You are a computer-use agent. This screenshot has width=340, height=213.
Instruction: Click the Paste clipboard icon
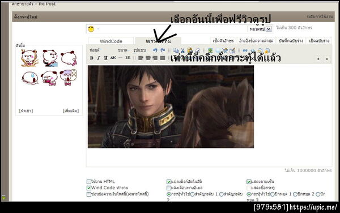[190, 50]
